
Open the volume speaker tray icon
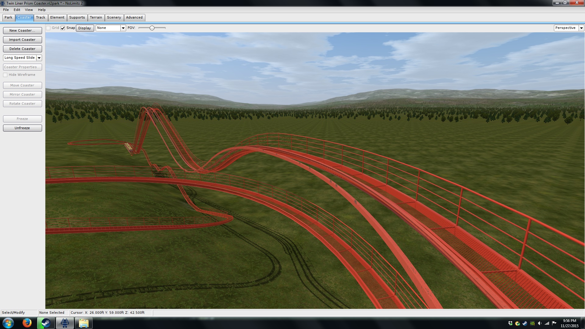coord(540,323)
